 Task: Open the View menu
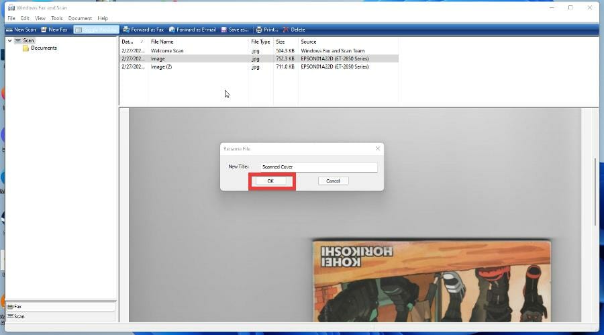(x=40, y=18)
